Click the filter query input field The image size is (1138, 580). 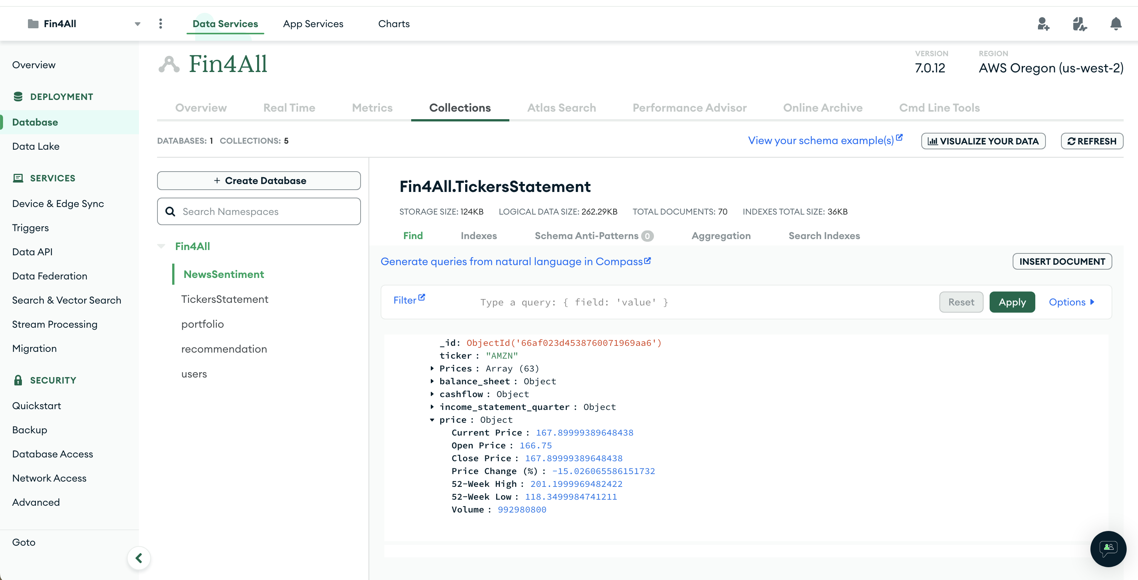(663, 302)
